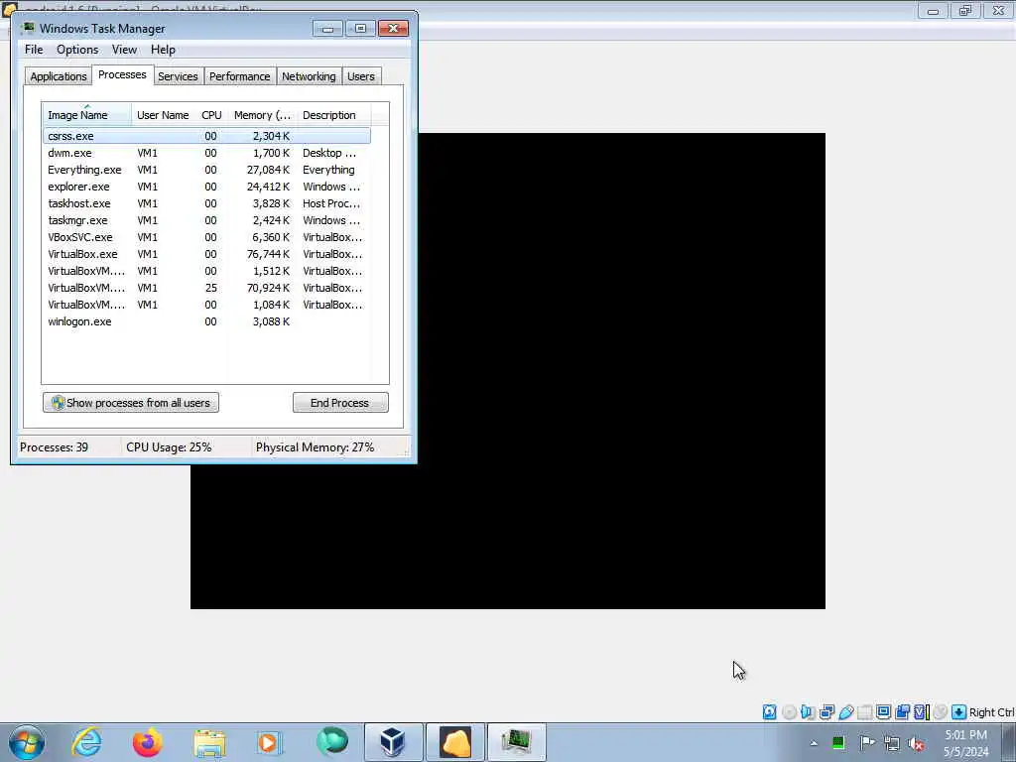Toggle the mouse integration indicator icon

[x=941, y=712]
